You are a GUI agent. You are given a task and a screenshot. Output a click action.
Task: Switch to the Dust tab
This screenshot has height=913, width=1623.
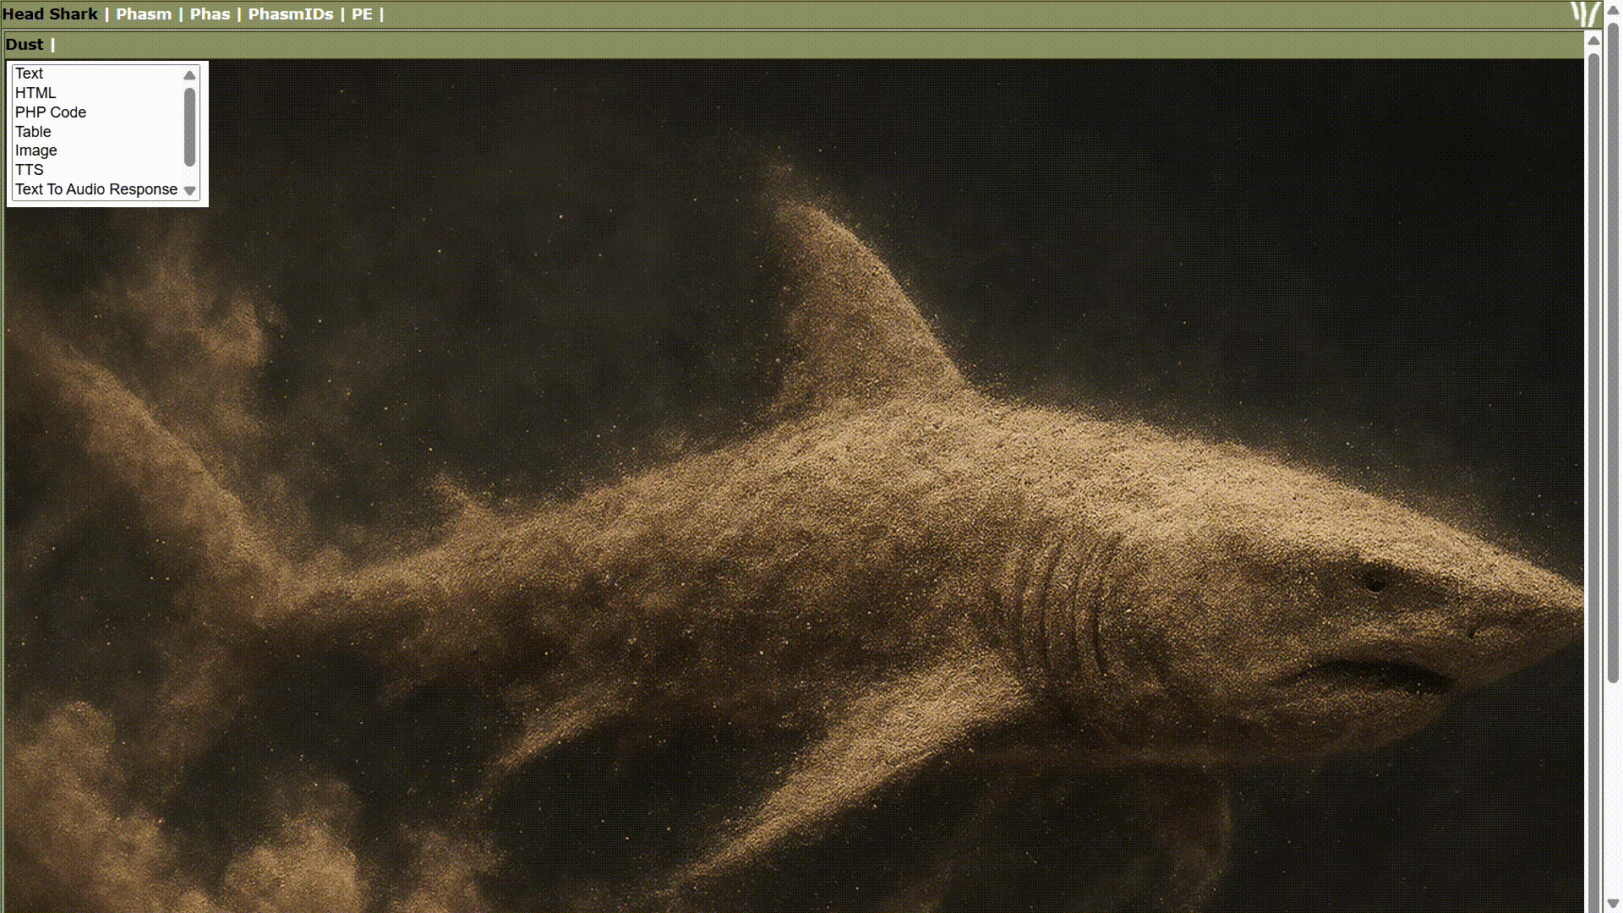pyautogui.click(x=25, y=44)
